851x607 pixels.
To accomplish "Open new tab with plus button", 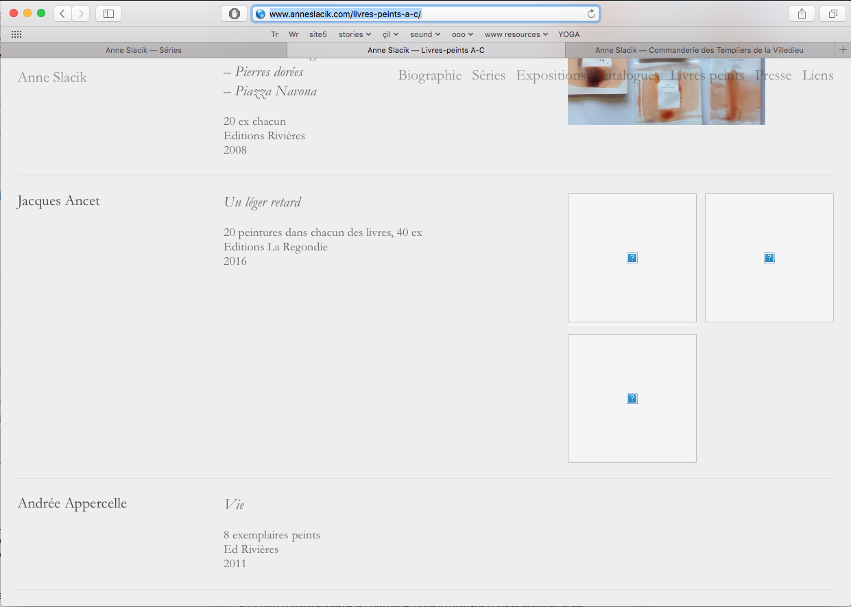I will (843, 50).
